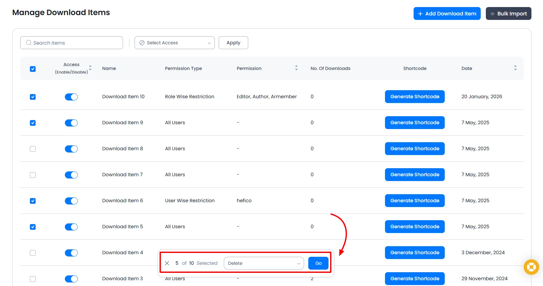Disable access for Download Item 3
This screenshot has width=543, height=286.
[71, 279]
